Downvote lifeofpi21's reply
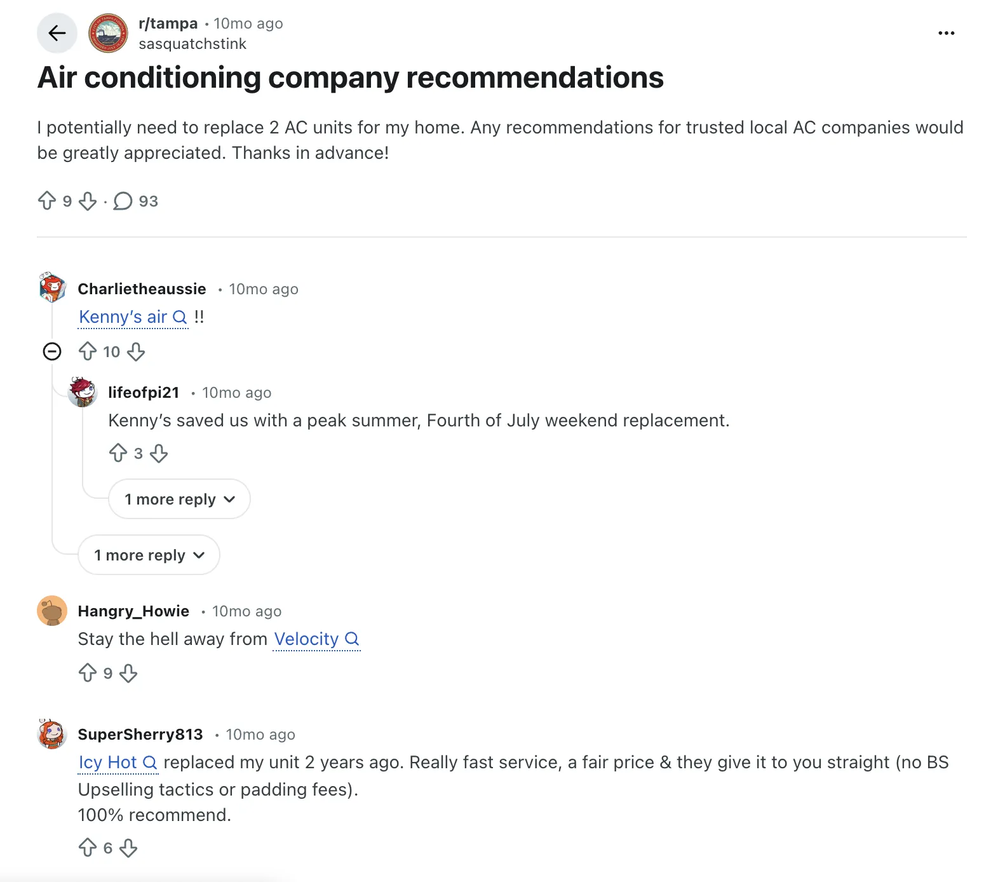The height and width of the screenshot is (882, 991). tap(159, 453)
